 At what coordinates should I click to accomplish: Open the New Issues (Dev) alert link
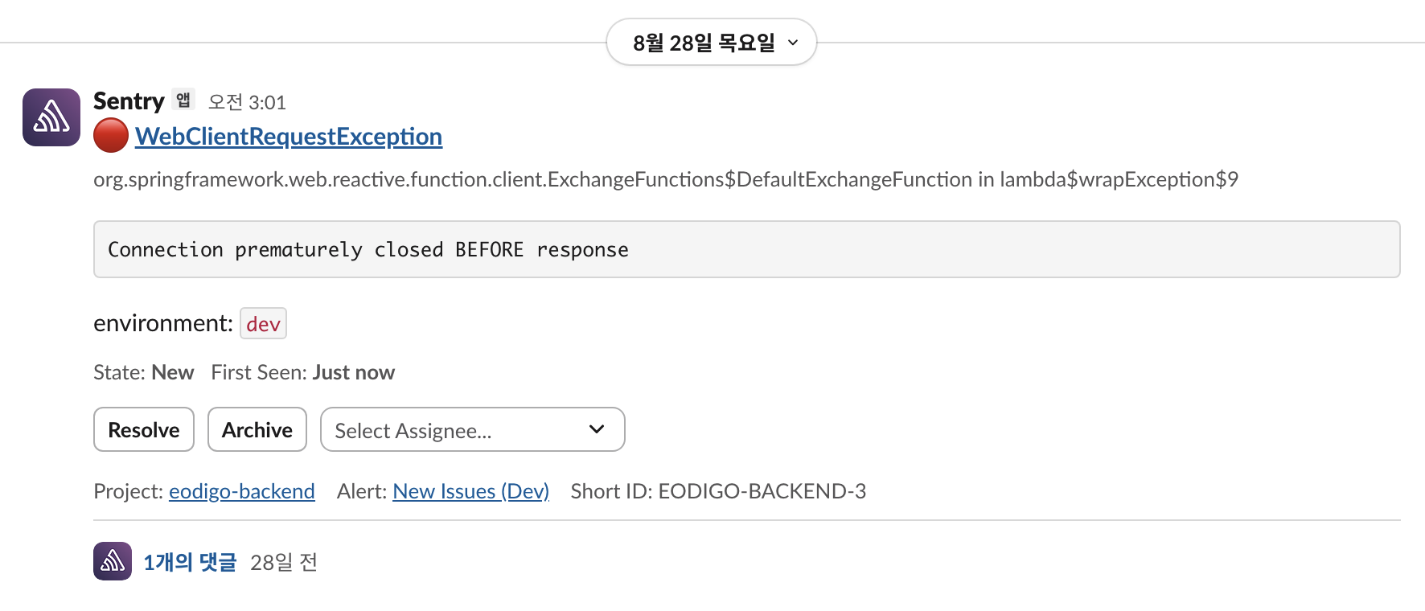click(470, 491)
